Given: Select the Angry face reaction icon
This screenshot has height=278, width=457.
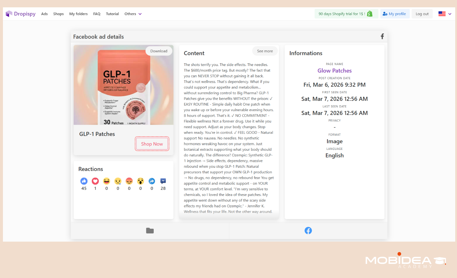Looking at the screenshot, I should [129, 181].
